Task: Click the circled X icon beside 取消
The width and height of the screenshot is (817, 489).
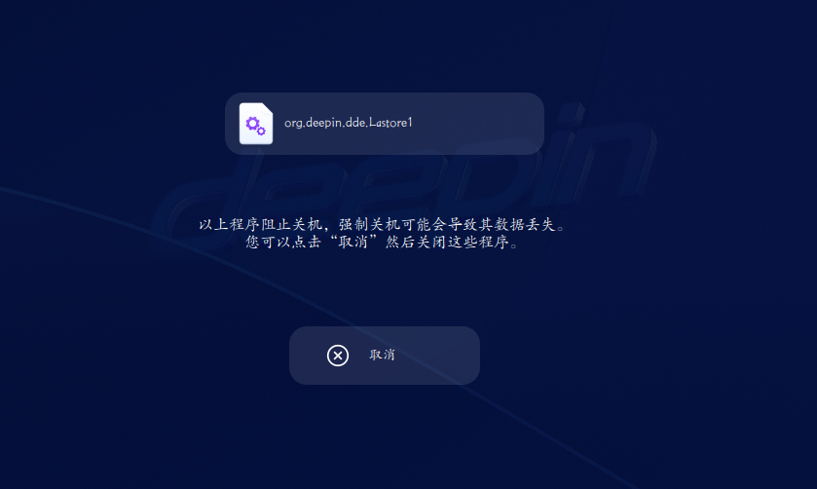Action: [x=338, y=356]
